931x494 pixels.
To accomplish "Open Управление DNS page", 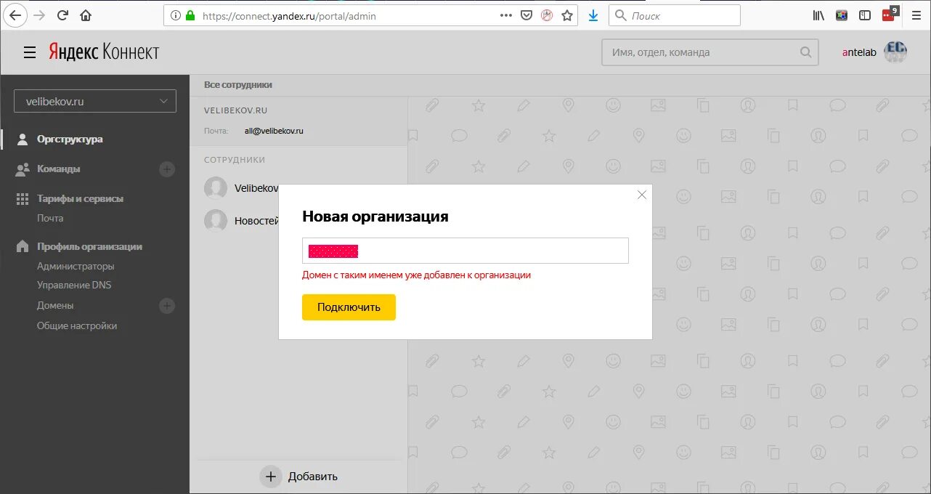I will pos(74,285).
